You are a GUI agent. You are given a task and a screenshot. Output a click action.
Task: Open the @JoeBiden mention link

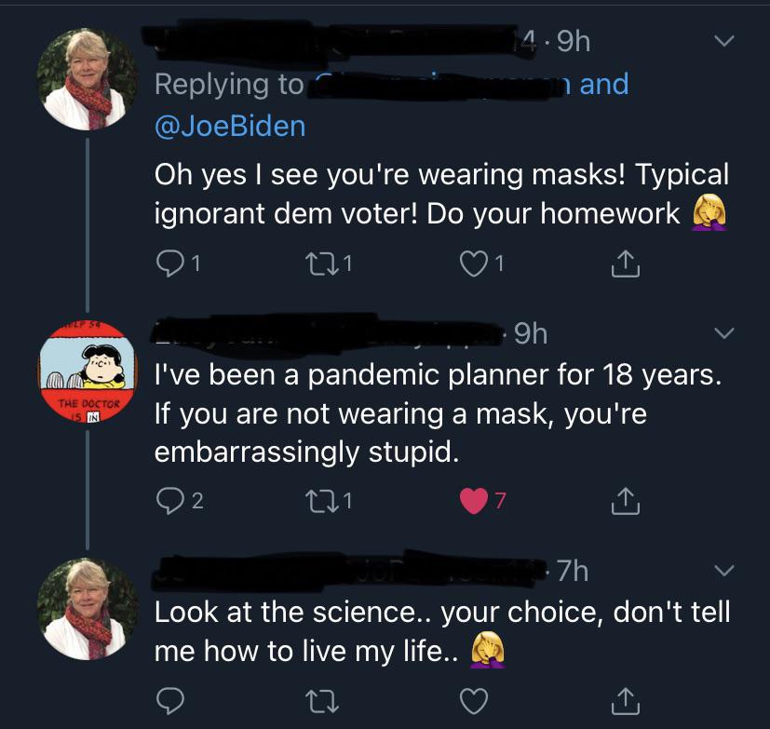point(229,125)
